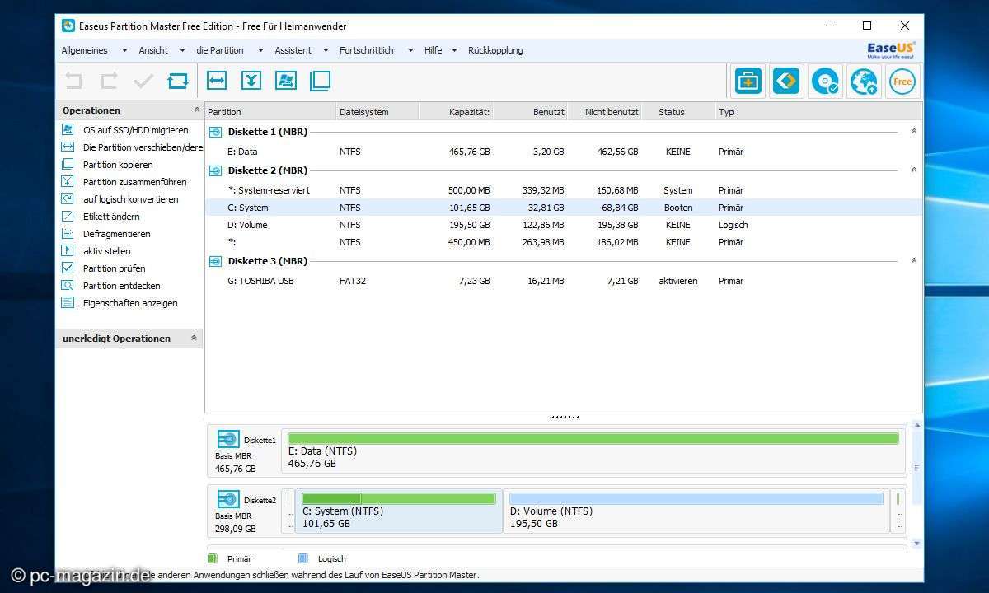Click the blue icon with white and orange chevrons
Viewport: 989px width, 593px height.
(786, 82)
